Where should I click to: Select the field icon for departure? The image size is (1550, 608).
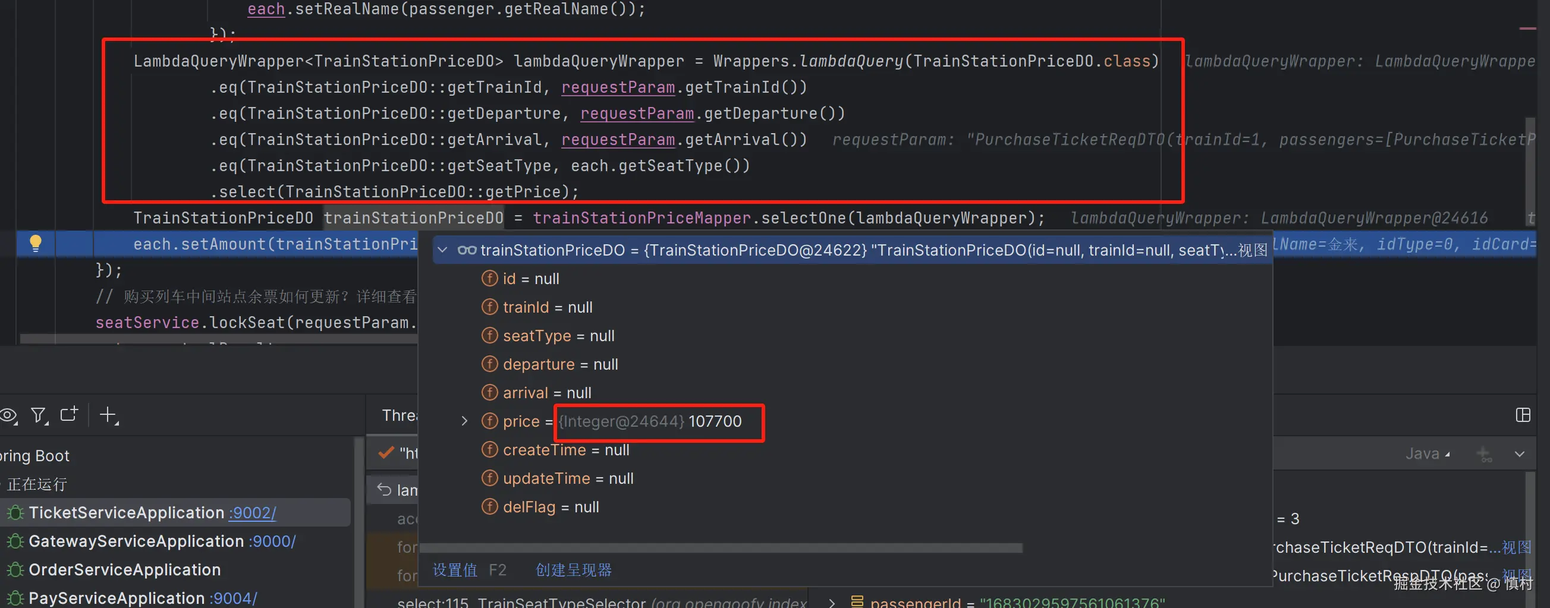[489, 364]
